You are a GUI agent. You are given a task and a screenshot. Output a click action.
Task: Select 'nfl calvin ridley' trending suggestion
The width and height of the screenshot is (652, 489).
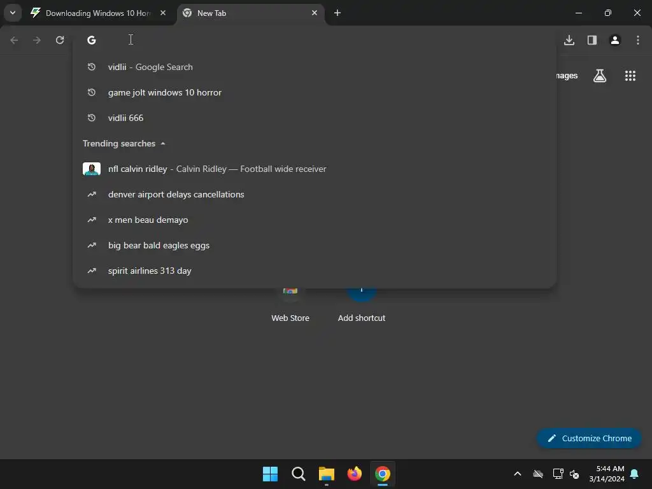[315, 169]
